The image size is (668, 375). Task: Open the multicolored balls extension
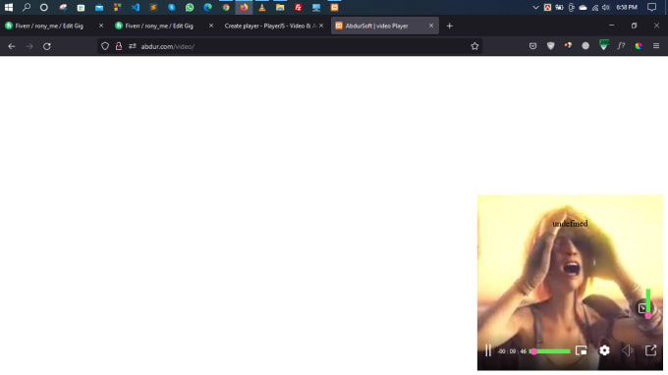[x=569, y=45]
